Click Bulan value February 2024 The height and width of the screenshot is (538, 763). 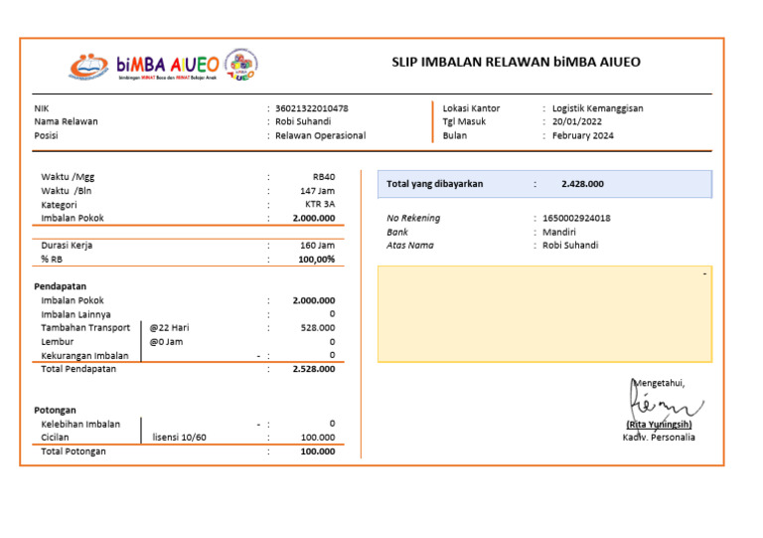pos(582,136)
